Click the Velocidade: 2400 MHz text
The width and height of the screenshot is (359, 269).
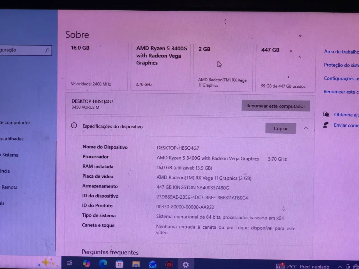[x=91, y=84]
